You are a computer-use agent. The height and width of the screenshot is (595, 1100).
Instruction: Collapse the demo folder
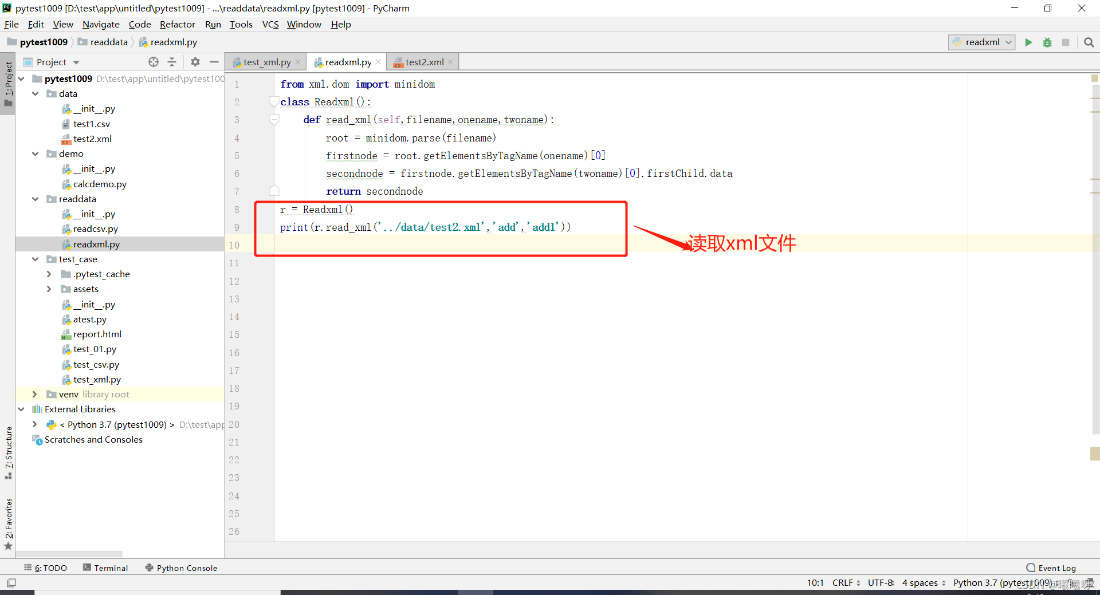[36, 153]
